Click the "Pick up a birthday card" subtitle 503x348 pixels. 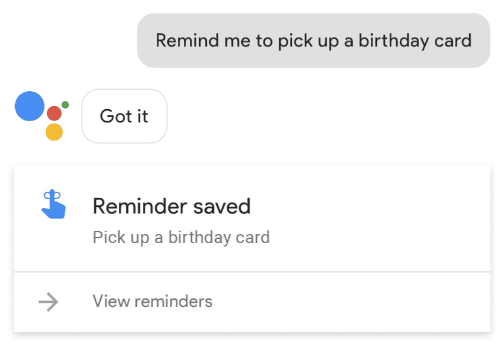[x=182, y=238]
